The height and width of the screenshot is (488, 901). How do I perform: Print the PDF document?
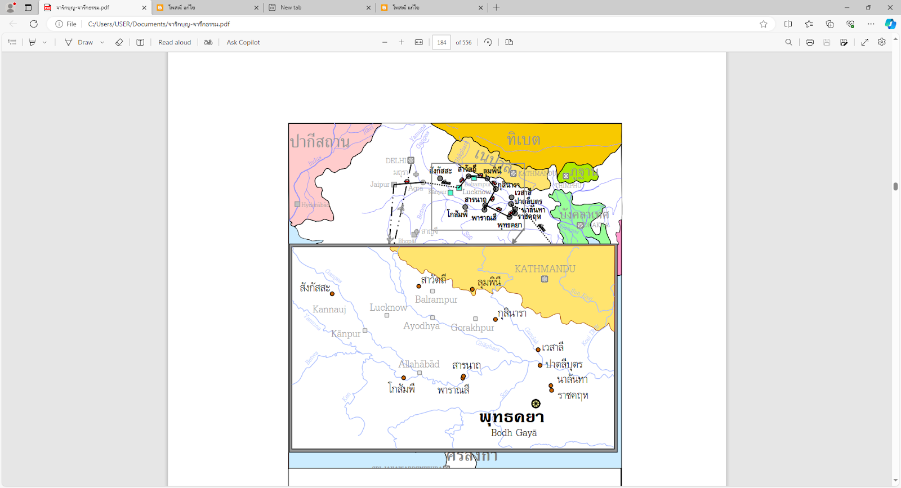[810, 42]
